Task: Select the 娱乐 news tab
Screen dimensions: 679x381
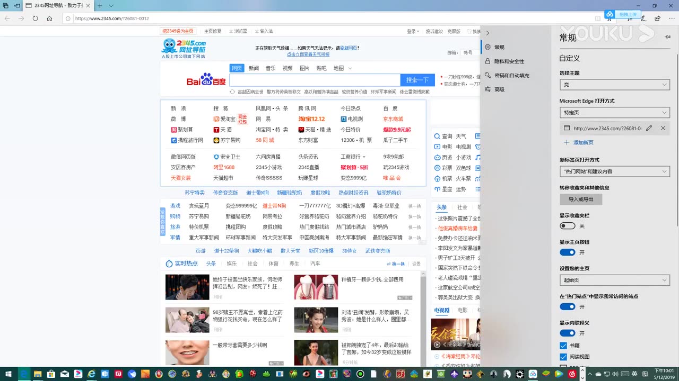Action: pyautogui.click(x=232, y=264)
